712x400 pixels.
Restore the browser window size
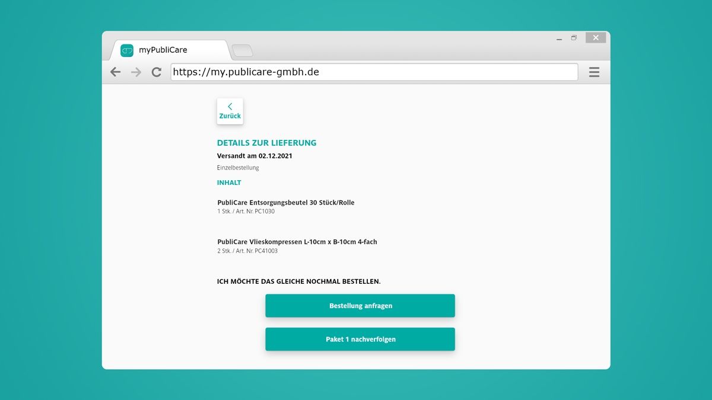point(574,38)
